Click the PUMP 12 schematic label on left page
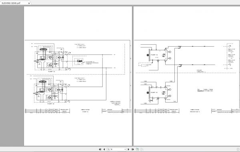 [52, 71]
